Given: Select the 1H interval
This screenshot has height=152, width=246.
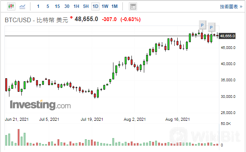Looking at the screenshot, I should [76, 6].
